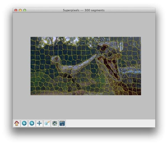Go forward to the next view
Viewport: 168px width, 145px height.
tap(32, 123)
